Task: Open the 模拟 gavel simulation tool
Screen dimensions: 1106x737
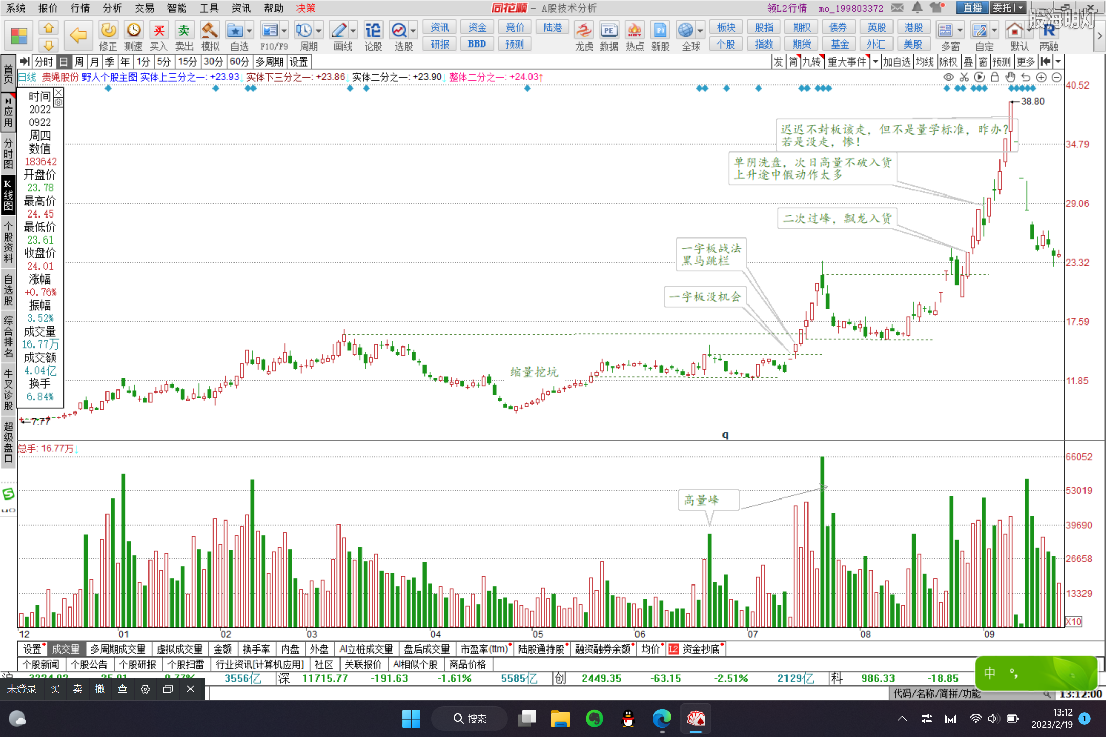Action: pos(209,31)
